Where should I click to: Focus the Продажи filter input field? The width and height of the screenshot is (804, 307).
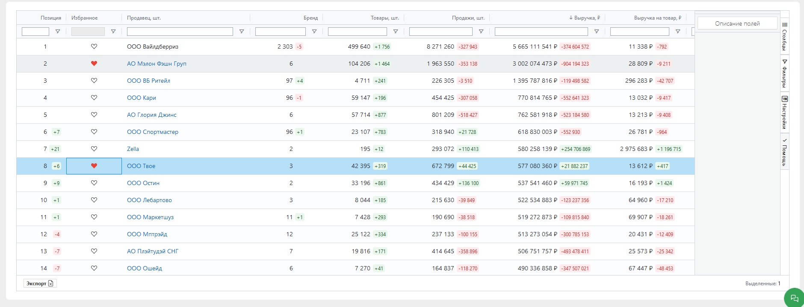441,32
